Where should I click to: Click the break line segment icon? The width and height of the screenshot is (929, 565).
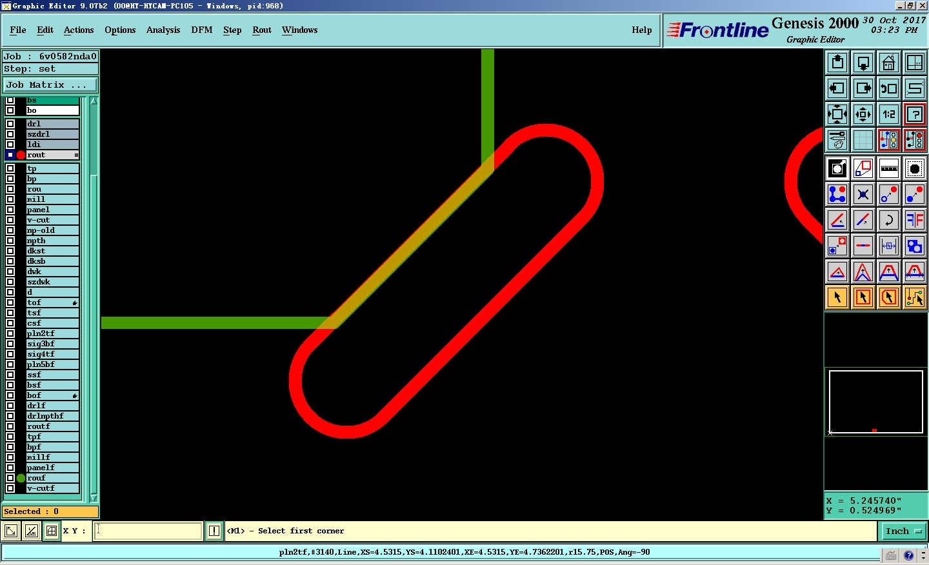point(863,246)
